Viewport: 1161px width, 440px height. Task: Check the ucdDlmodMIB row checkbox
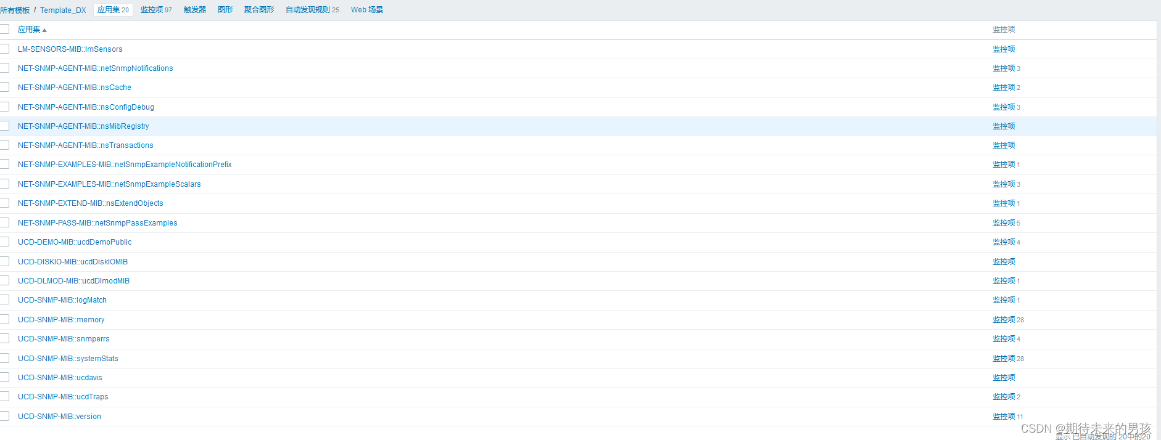[4, 280]
